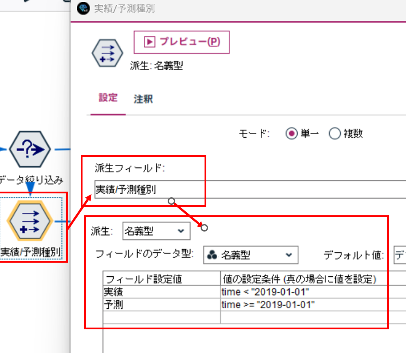This screenshot has height=353, width=406.
Task: Click the empty third row of field value table
Action: tap(255, 317)
